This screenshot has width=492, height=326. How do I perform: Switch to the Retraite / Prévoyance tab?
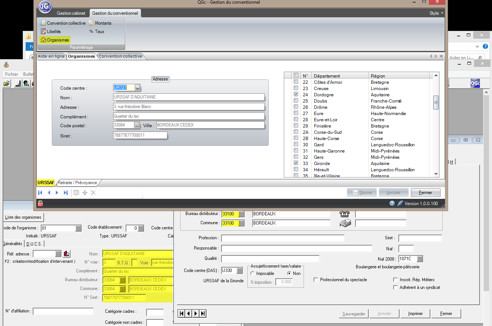coord(77,183)
